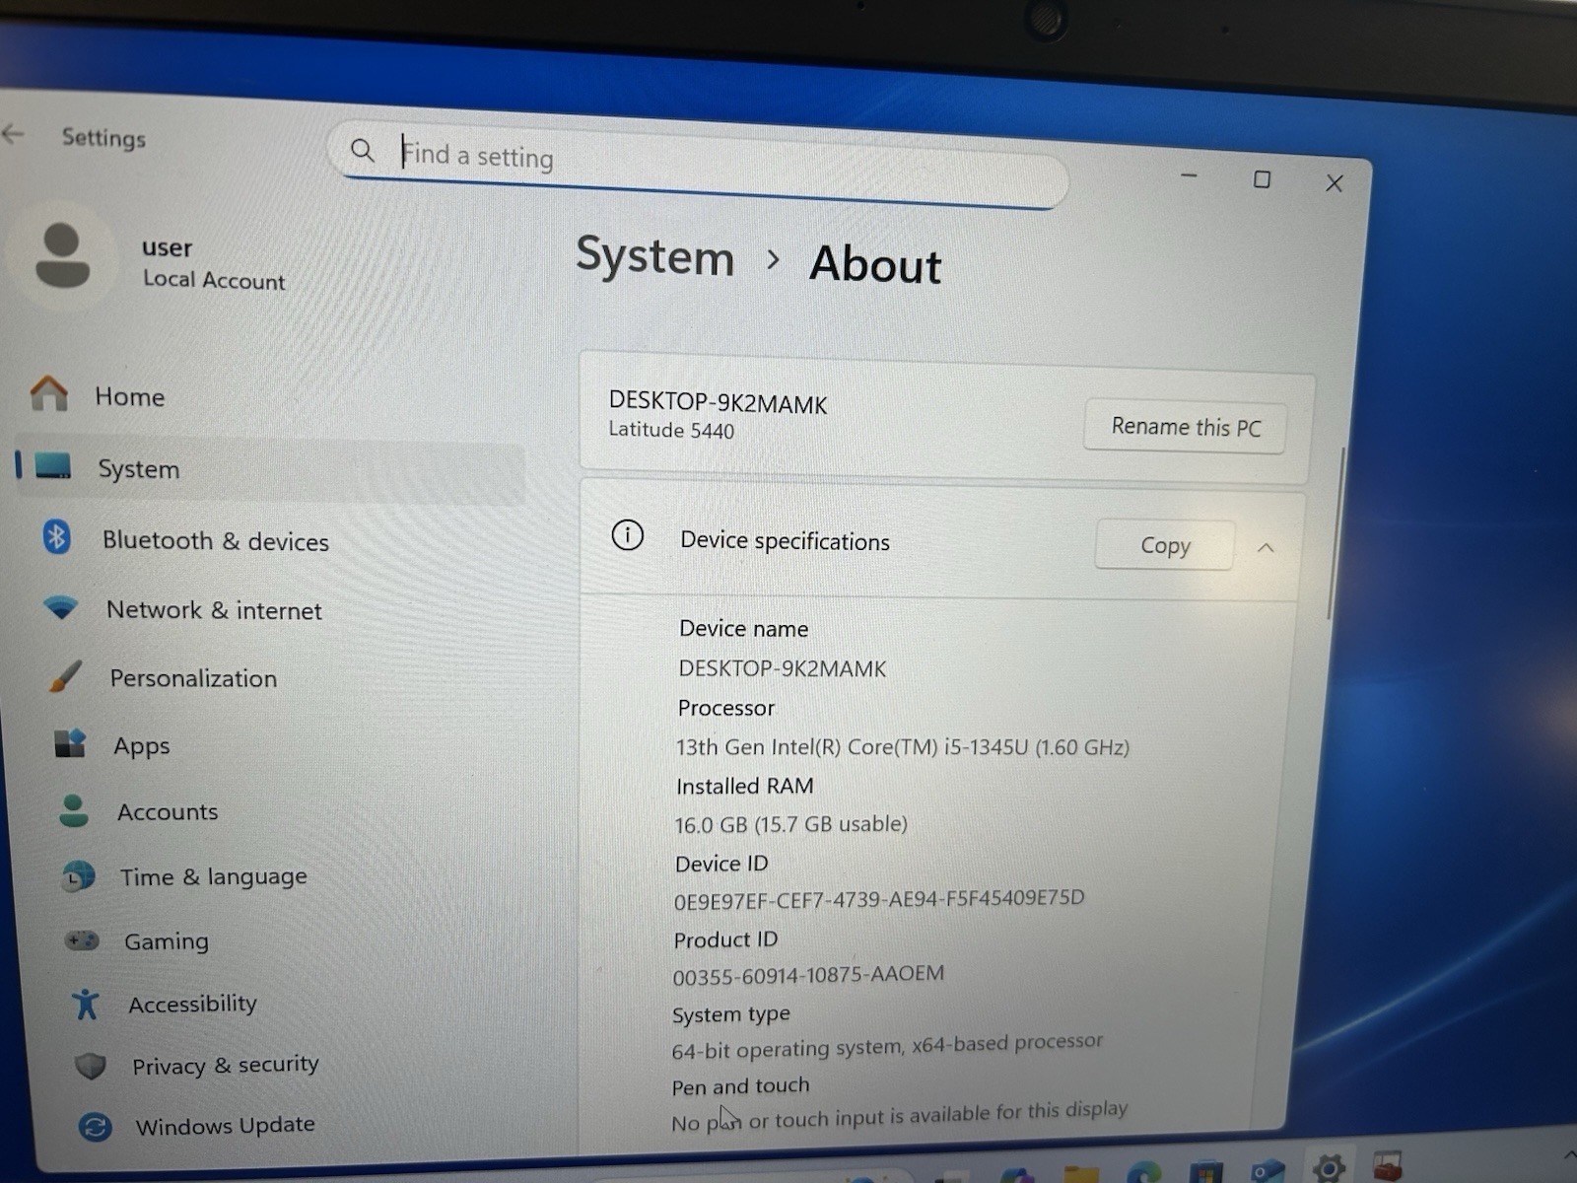Copy the device specifications
The width and height of the screenshot is (1577, 1183).
[x=1165, y=545]
